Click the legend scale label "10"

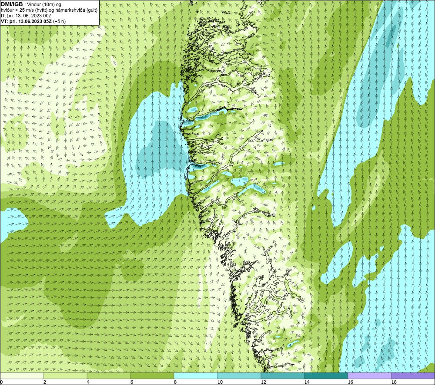(220, 382)
